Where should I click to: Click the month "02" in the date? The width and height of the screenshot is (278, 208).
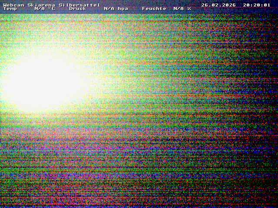tap(215, 5)
